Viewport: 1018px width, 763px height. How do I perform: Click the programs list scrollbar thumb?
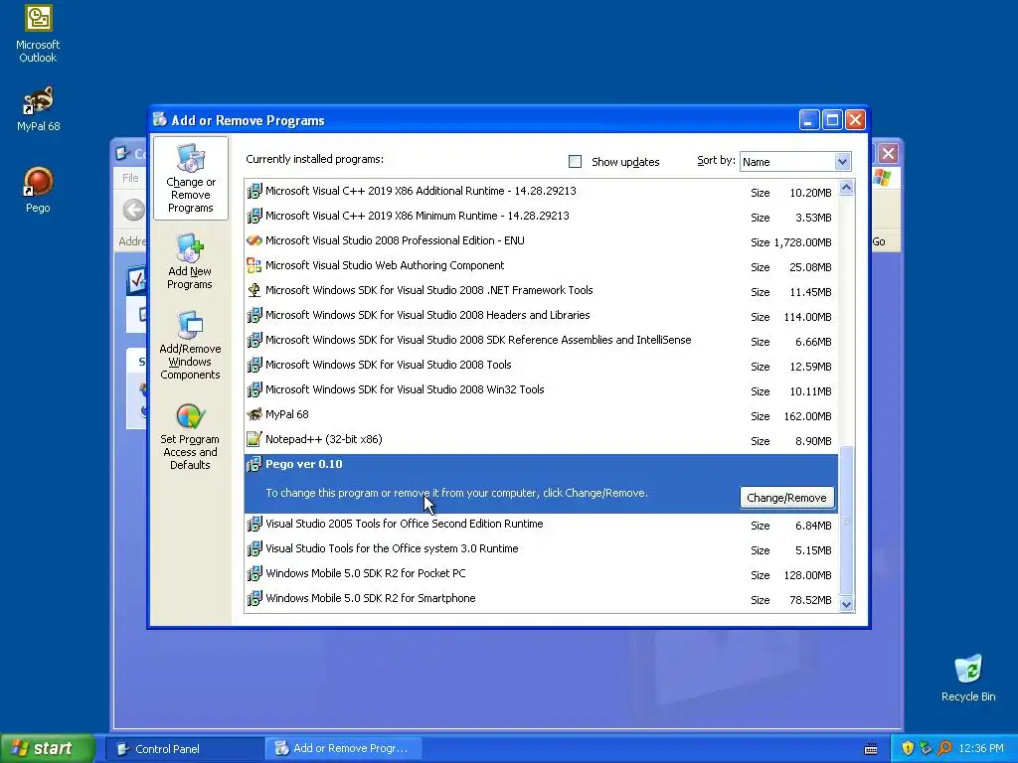(x=846, y=521)
